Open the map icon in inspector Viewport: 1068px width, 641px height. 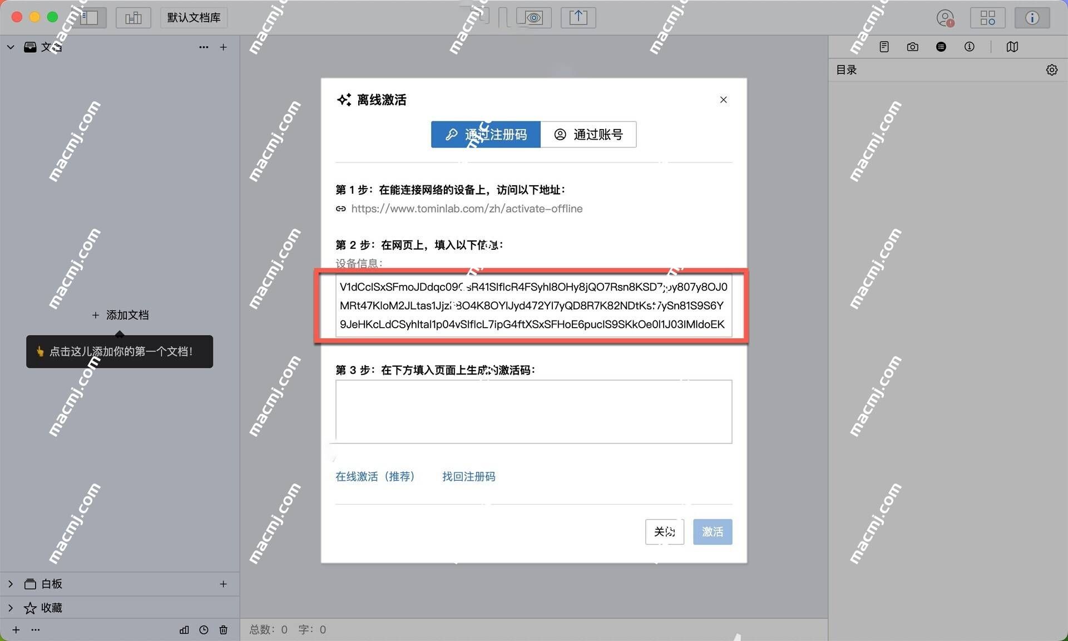coord(1012,47)
